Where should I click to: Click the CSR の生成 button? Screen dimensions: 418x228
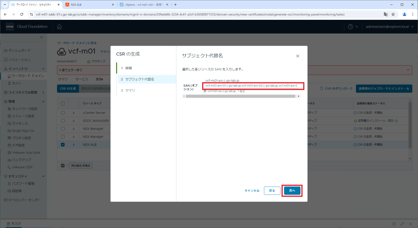click(68, 89)
